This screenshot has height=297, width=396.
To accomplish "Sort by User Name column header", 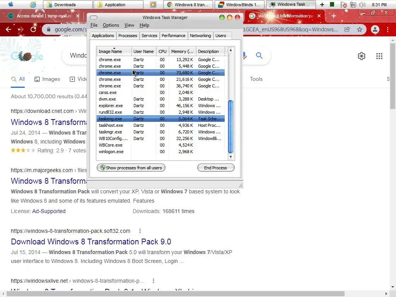I will 144,51.
